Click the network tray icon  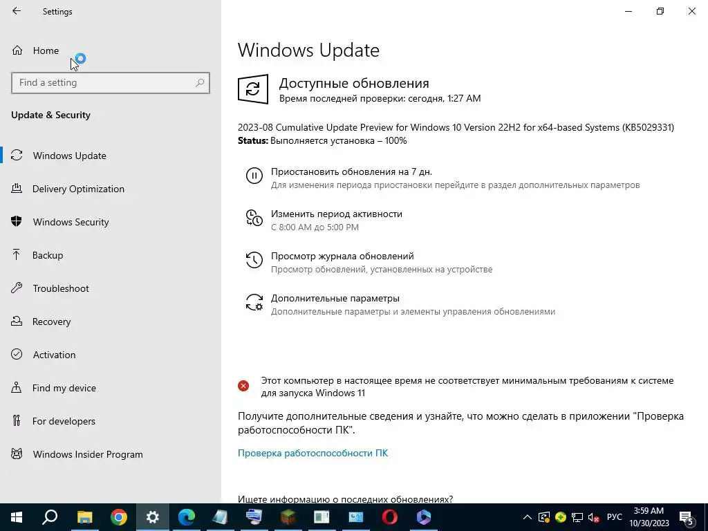click(577, 517)
